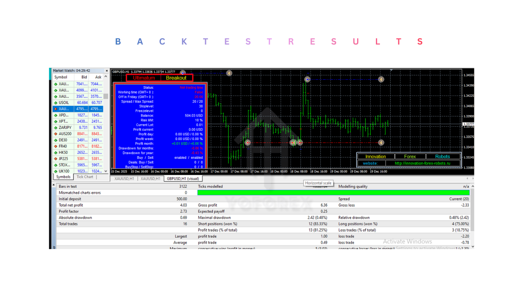Click the up-arrow icon beside HK50
Image resolution: width=523 pixels, height=294 pixels.
pos(55,152)
